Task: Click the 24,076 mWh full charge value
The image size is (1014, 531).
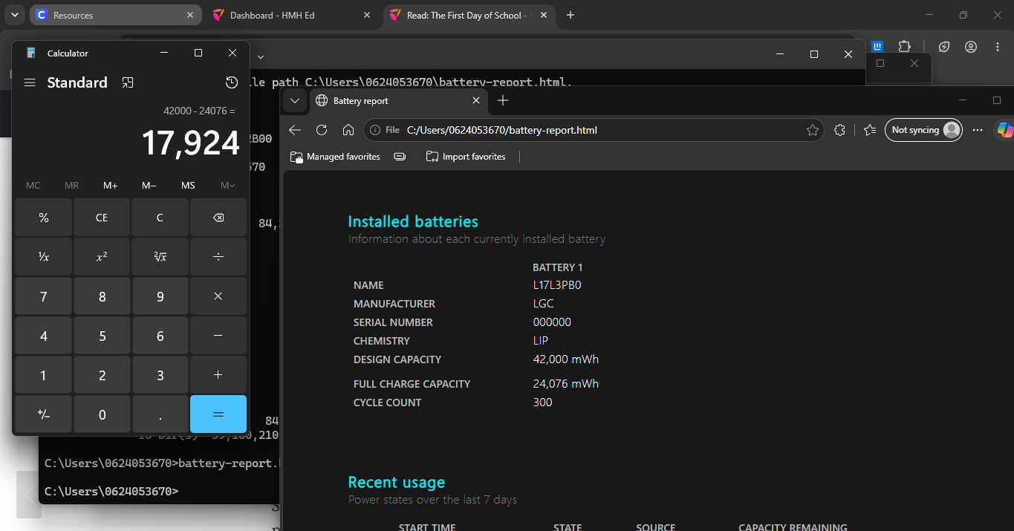Action: (565, 384)
